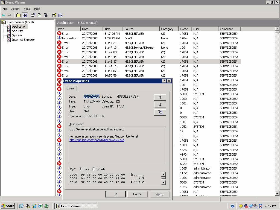Viewport: 280px width, 210px height.
Task: Click the Show Desktop icon in Quick Launch
Action: pos(21,206)
